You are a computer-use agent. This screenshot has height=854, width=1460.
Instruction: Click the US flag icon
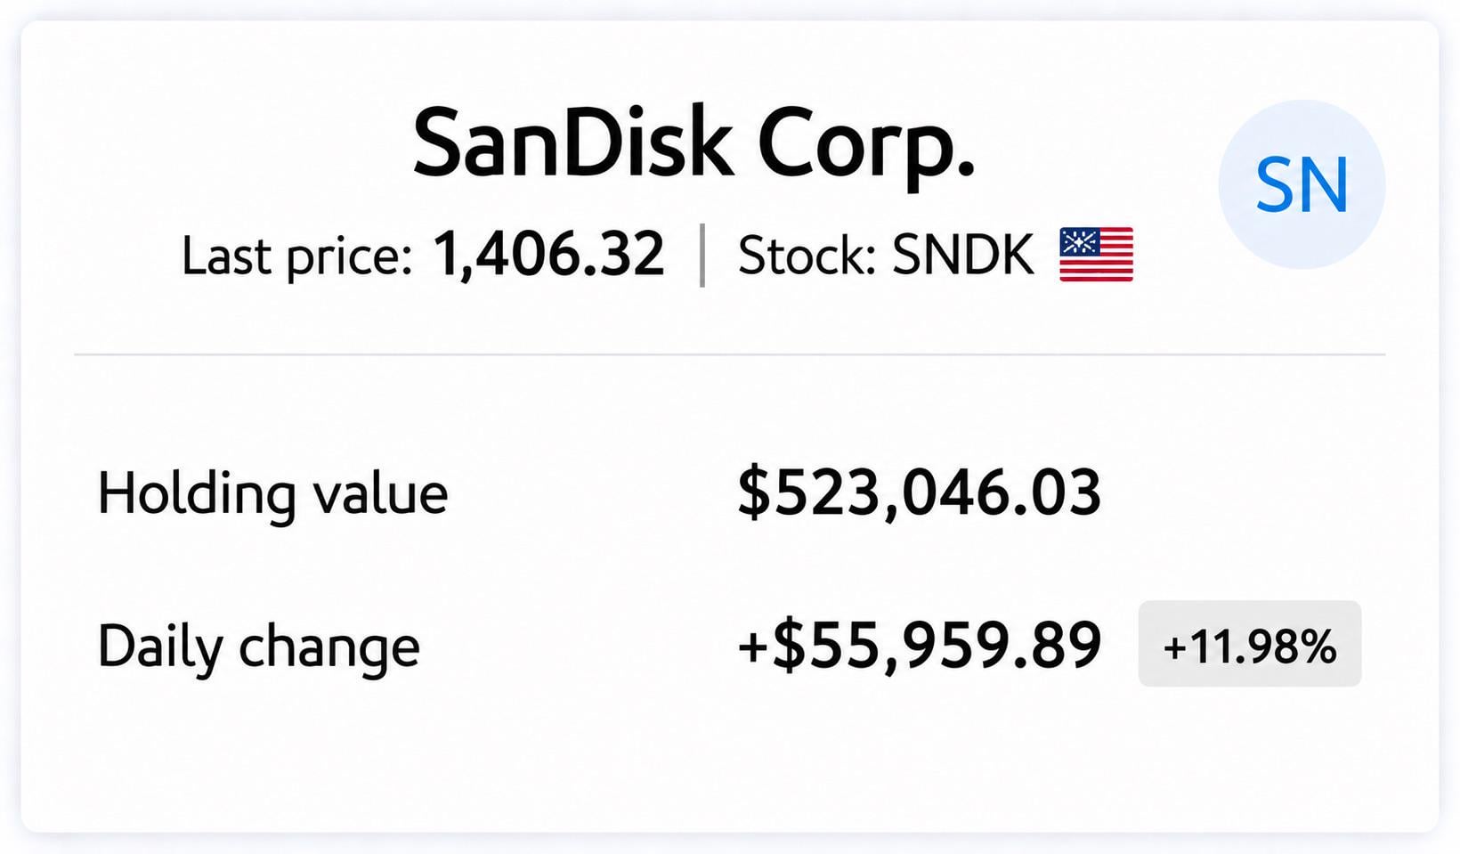(x=1097, y=255)
